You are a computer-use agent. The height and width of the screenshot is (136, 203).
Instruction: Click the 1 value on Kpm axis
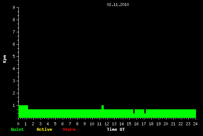[14, 105]
